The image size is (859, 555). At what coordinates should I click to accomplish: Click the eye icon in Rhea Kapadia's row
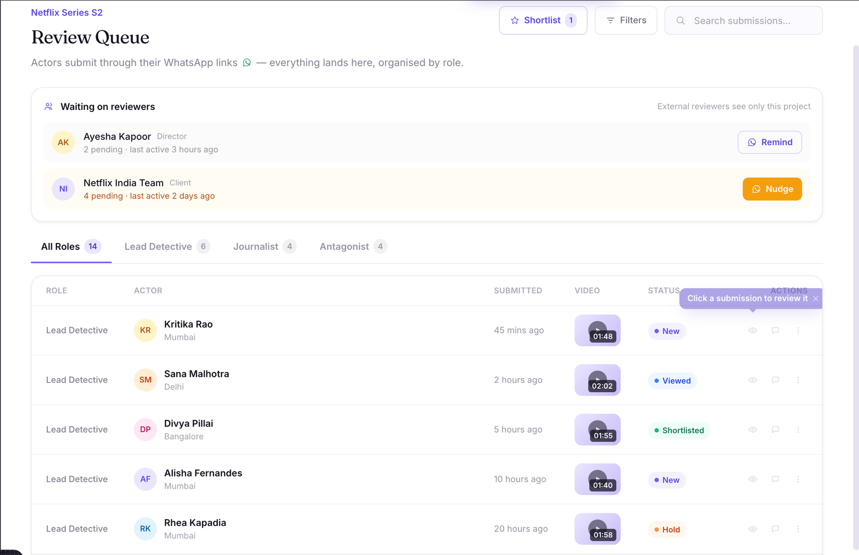click(x=753, y=529)
